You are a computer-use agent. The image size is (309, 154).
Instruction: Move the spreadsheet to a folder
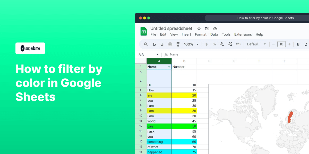pyautogui.click(x=207, y=28)
